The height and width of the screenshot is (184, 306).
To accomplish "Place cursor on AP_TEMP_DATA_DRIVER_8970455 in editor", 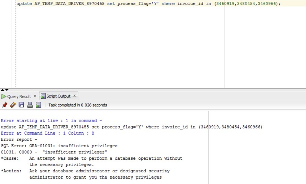I will tap(69, 4).
